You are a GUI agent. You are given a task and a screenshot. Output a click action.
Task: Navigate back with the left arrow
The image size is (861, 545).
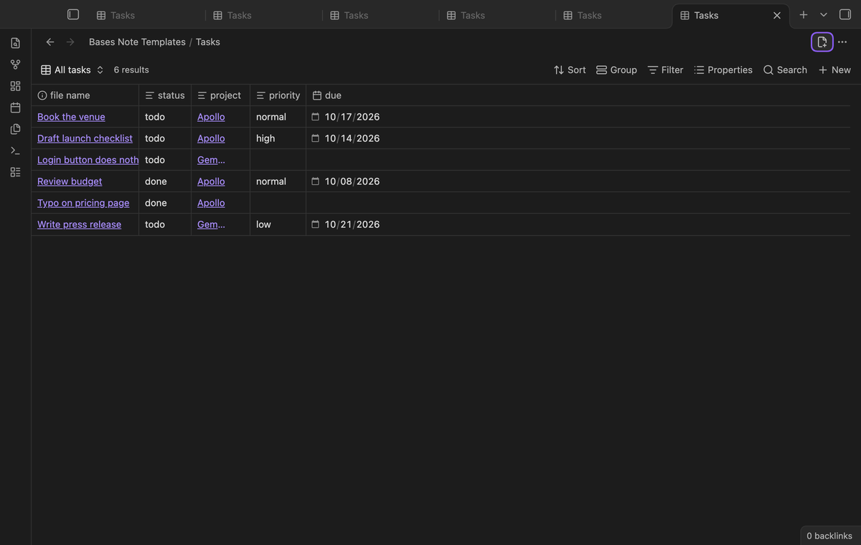pos(50,42)
